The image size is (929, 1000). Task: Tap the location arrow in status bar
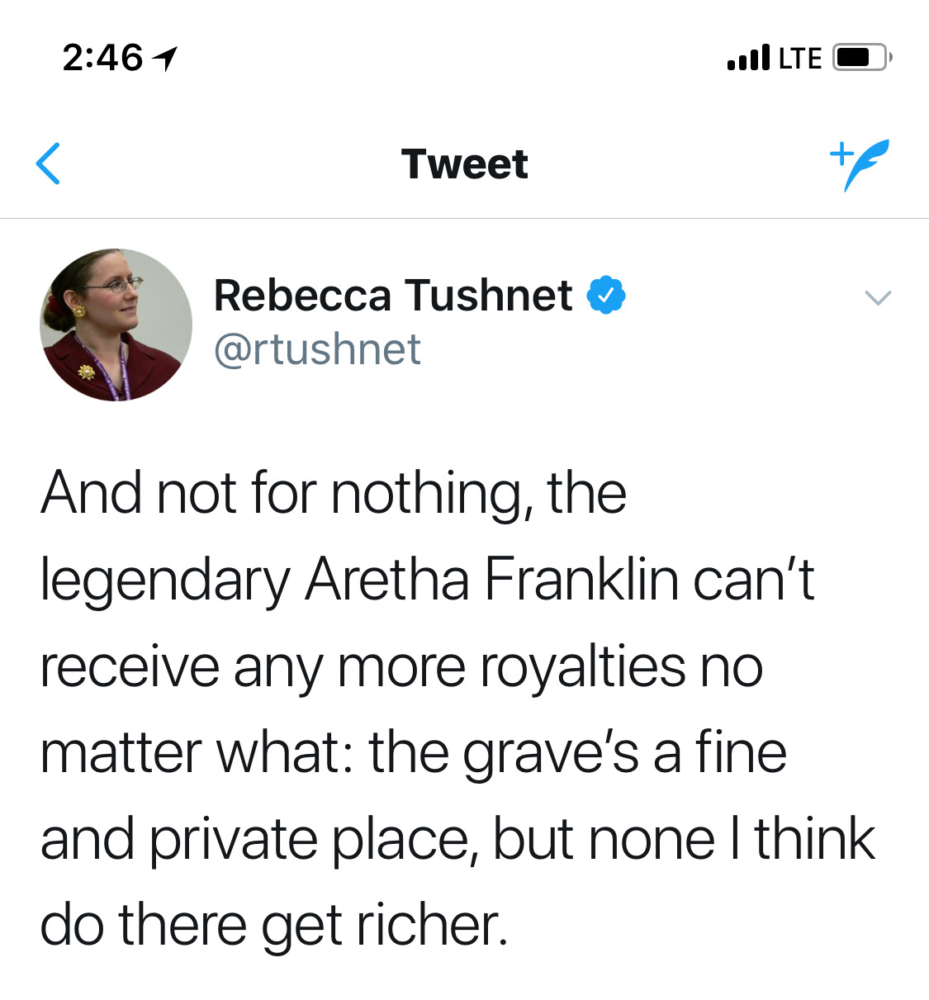[165, 58]
